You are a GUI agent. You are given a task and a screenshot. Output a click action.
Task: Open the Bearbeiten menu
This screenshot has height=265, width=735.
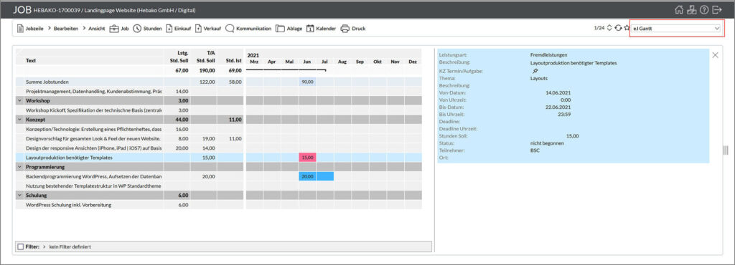click(x=63, y=29)
